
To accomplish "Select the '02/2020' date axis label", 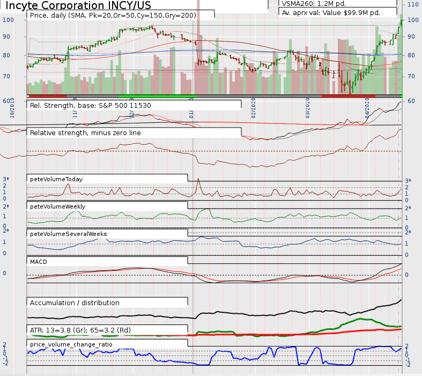I will pos(253,108).
